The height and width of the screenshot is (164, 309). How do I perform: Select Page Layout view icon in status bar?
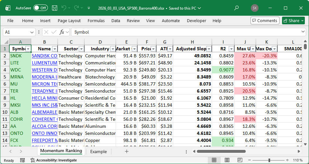tap(227, 160)
